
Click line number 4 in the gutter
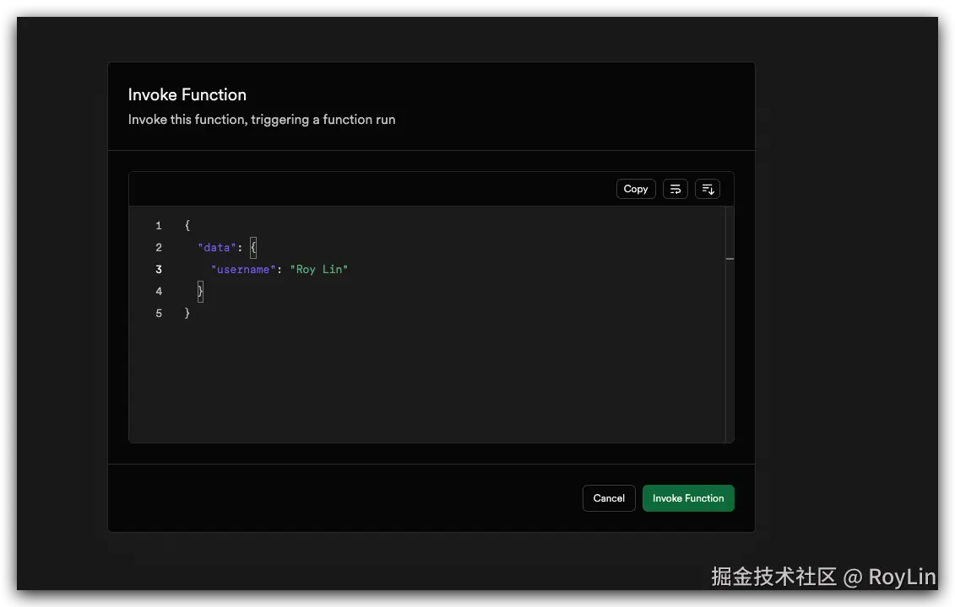coord(159,292)
